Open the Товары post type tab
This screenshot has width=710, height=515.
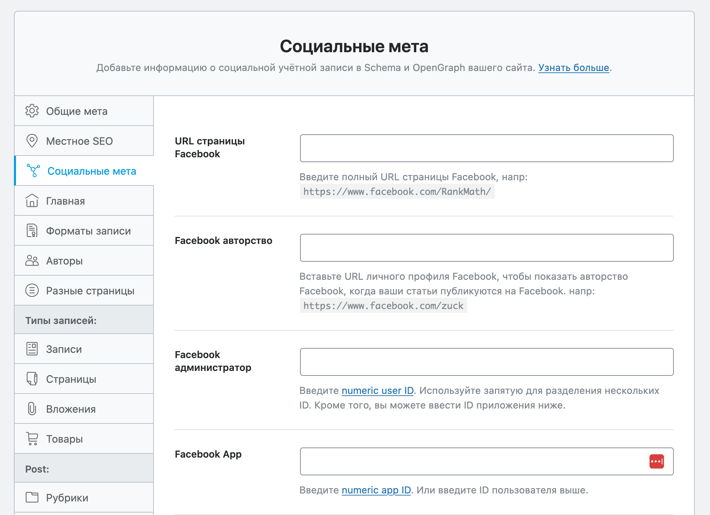click(84, 439)
